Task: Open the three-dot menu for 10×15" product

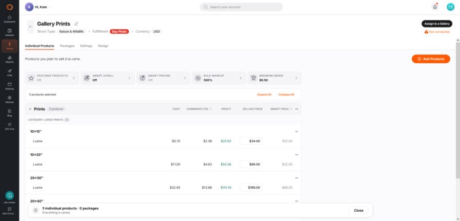Action: 297,131
